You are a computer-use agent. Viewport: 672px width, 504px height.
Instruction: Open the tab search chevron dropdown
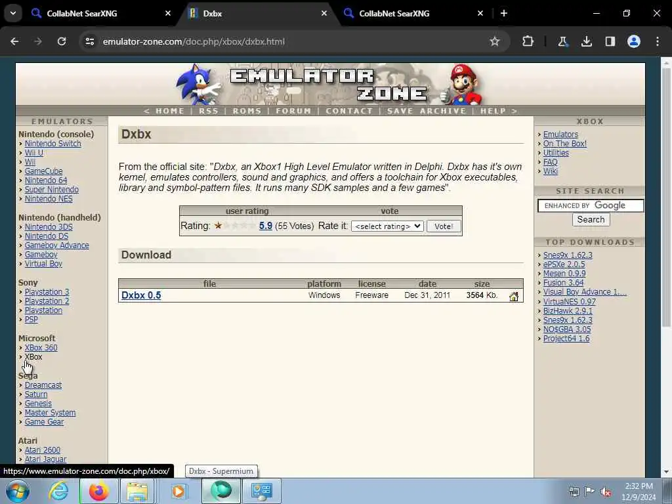coord(13,13)
